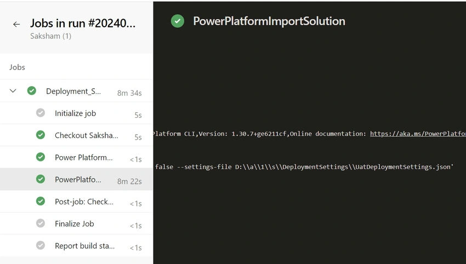Image resolution: width=466 pixels, height=264 pixels.
Task: Click gray status icon beside Report build sta...
Action: [x=41, y=245]
